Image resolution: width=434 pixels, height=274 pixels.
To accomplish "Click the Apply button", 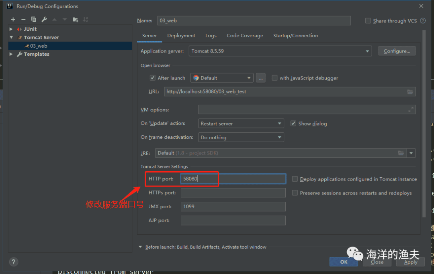I will click(x=410, y=262).
